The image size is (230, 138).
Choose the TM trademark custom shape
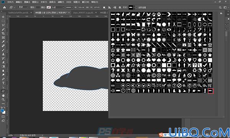[164, 75]
